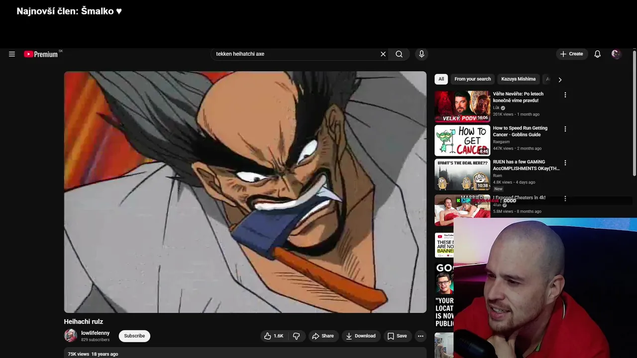Screen dimensions: 637x358
Task: Select the 'Kazuya Mishima' chip
Action: (x=518, y=79)
